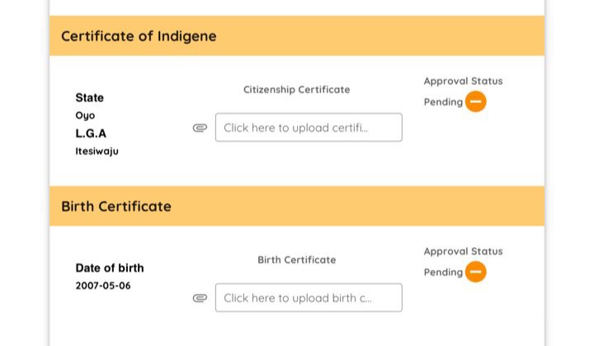Click the paperclip icon beside birth certificate upload

point(200,298)
